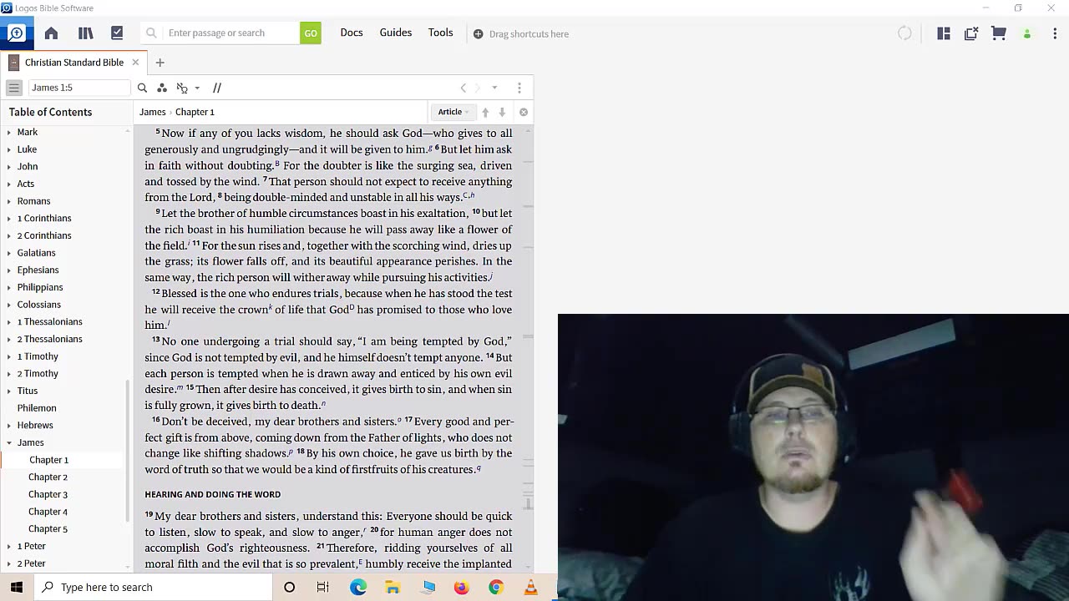Image resolution: width=1069 pixels, height=601 pixels.
Task: Close the Christian Standard Bible tab
Action: pos(135,63)
